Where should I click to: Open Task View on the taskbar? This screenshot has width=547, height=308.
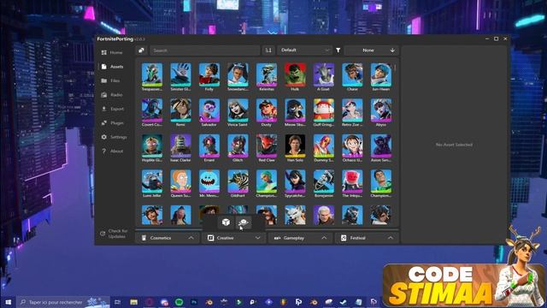(x=118, y=302)
